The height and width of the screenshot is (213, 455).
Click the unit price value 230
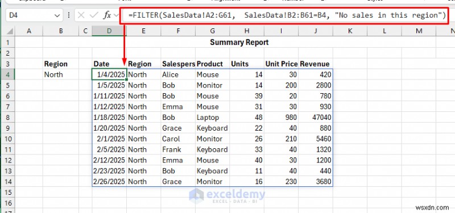(281, 182)
